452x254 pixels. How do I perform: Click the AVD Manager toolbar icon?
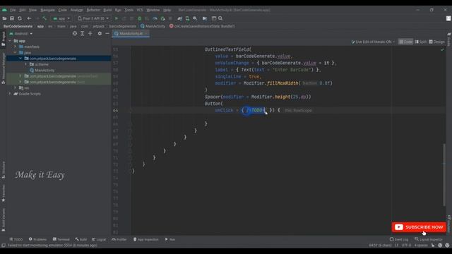pos(187,18)
